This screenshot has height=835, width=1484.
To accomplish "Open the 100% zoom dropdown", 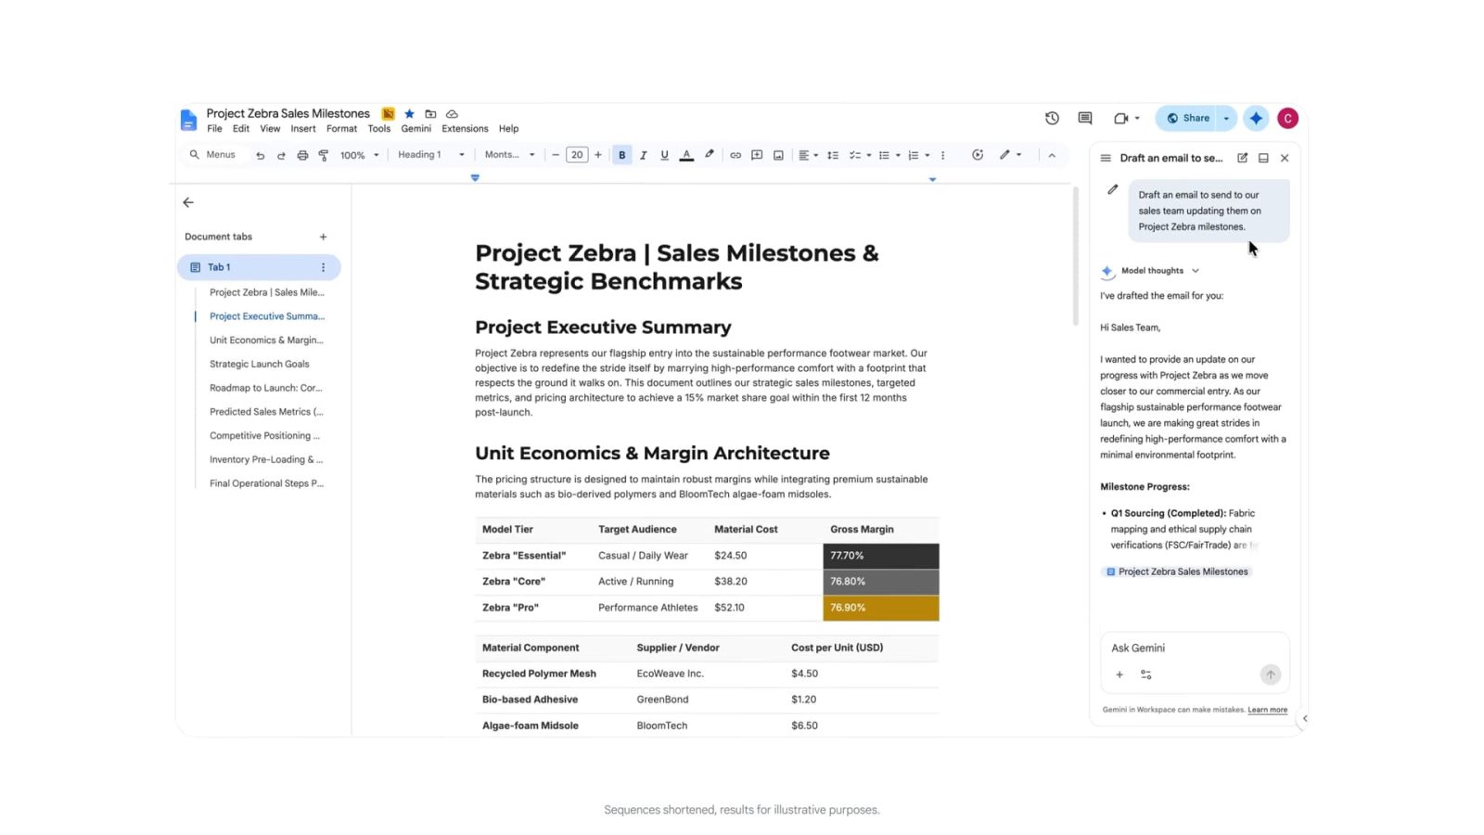I will 360,155.
